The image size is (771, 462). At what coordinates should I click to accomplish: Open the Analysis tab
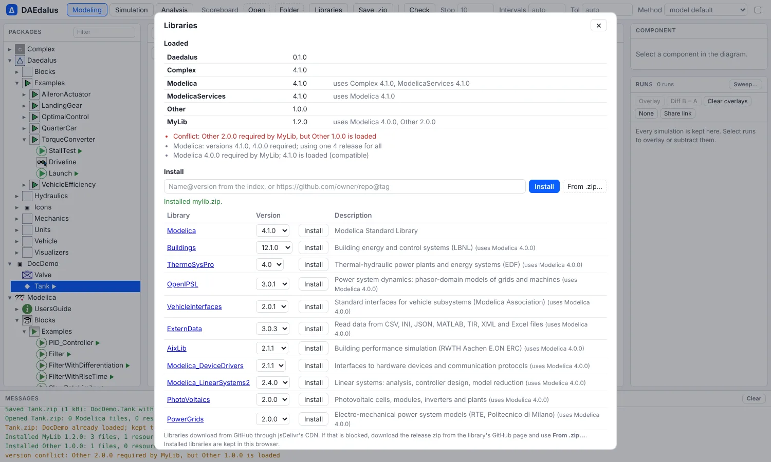coord(174,10)
